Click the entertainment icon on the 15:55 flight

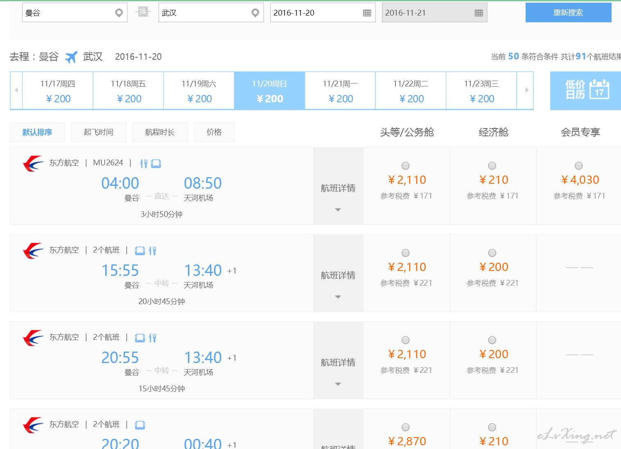click(140, 250)
